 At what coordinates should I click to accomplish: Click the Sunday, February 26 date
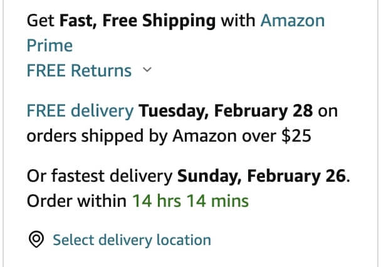(261, 176)
